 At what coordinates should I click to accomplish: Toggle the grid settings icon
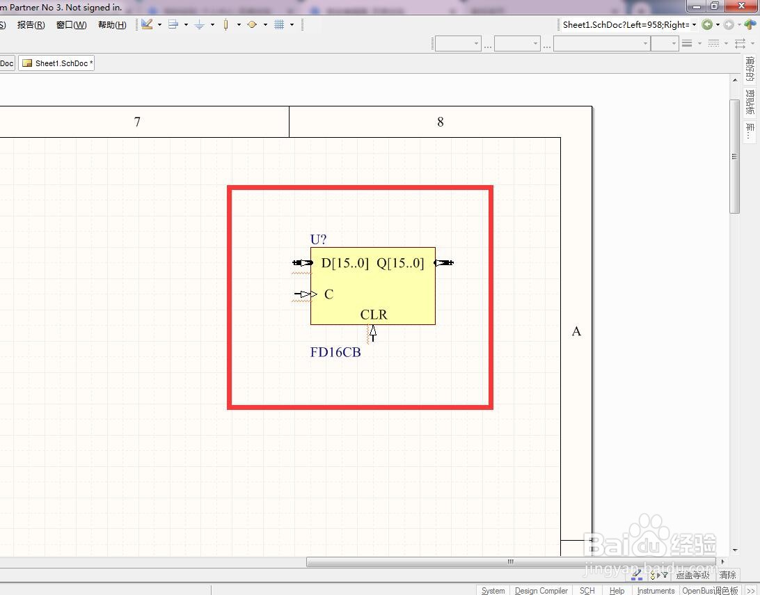point(279,24)
